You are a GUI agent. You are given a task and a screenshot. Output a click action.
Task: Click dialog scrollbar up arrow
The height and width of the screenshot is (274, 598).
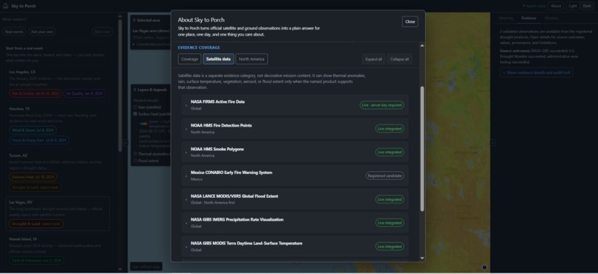[422, 46]
